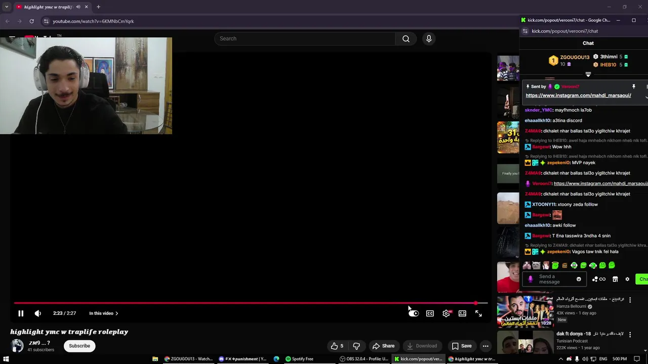Image resolution: width=648 pixels, height=364 pixels.
Task: Open Kick chat settings gear
Action: [627, 279]
